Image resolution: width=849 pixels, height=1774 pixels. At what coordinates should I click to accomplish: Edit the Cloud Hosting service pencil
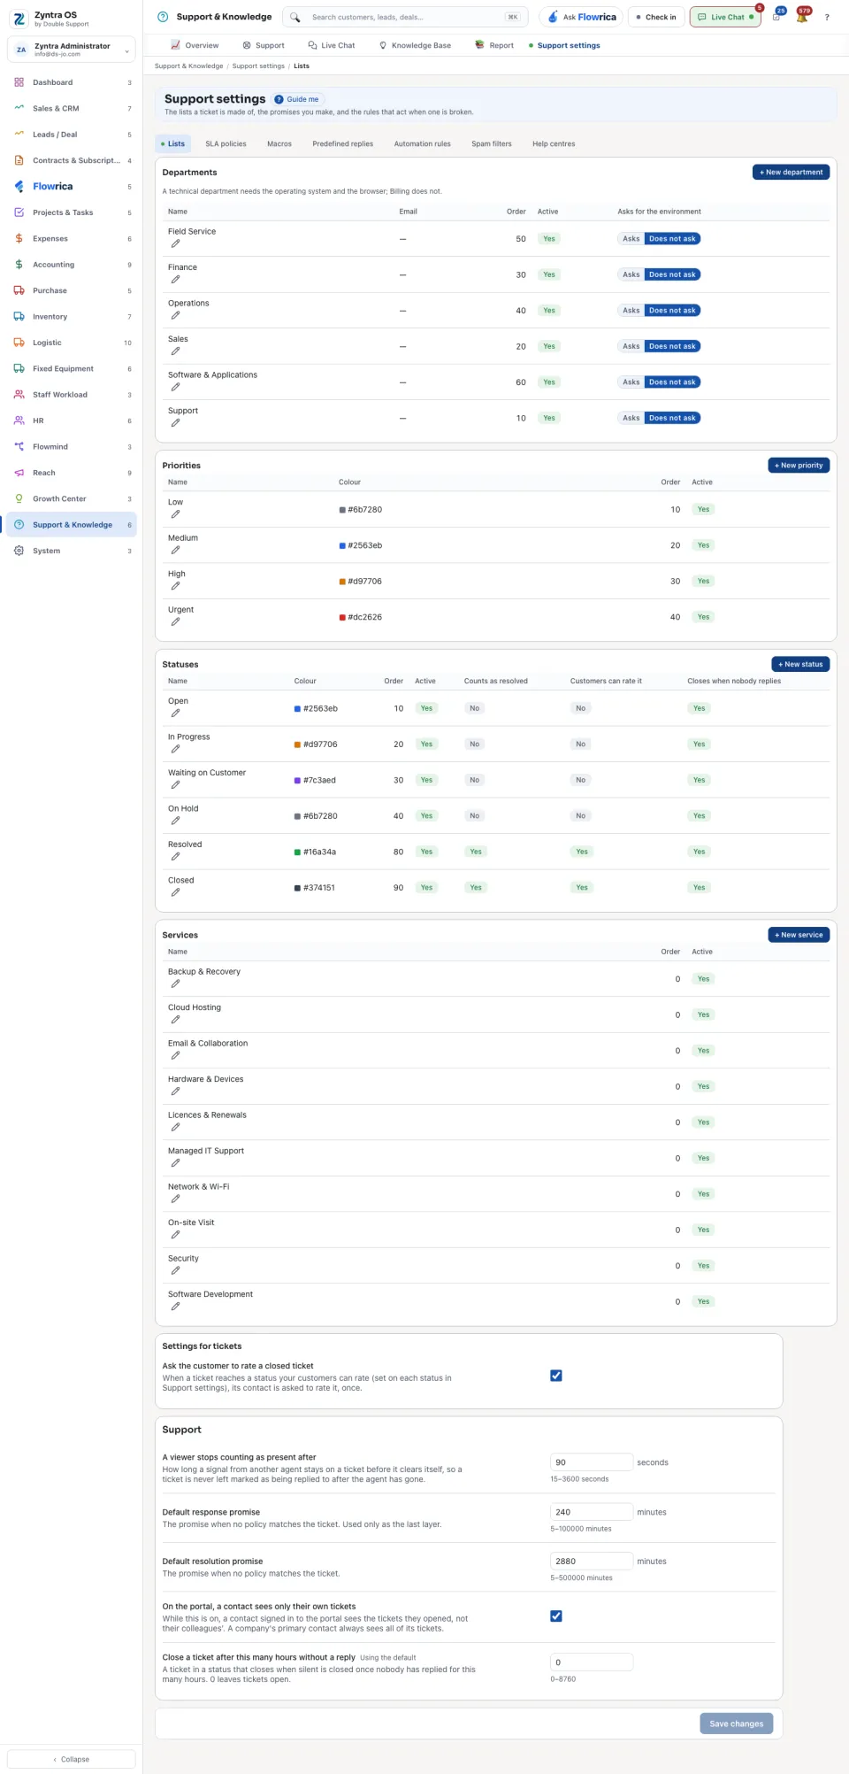[175, 1020]
